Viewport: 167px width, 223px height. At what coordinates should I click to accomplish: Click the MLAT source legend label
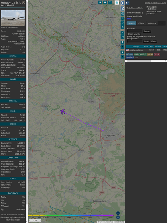[x=150, y=54]
